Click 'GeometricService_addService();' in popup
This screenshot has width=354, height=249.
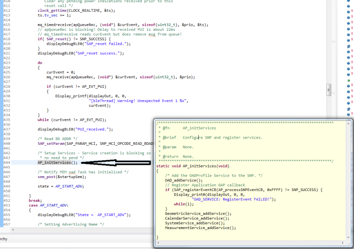[198, 214]
